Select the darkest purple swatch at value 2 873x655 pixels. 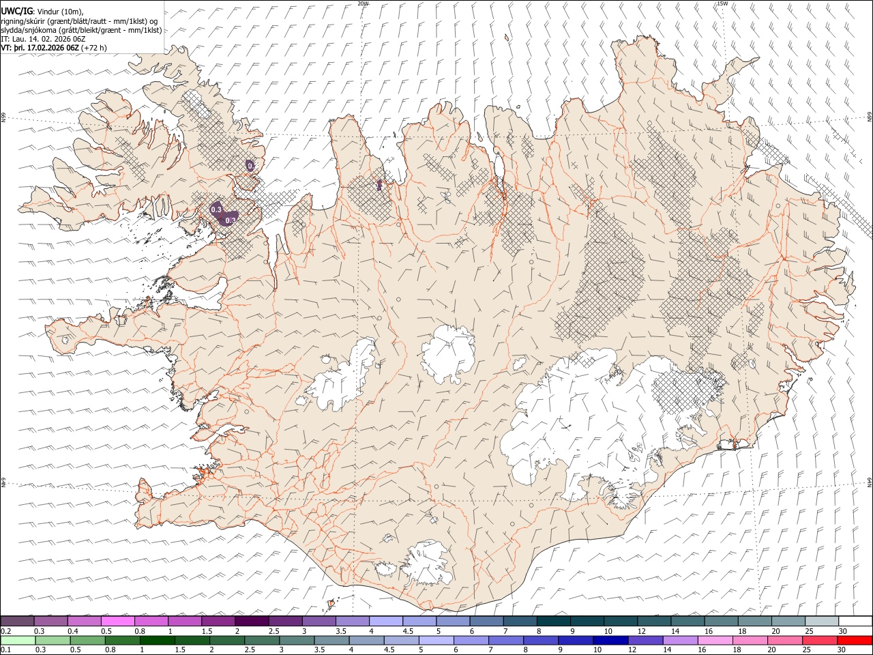(251, 621)
